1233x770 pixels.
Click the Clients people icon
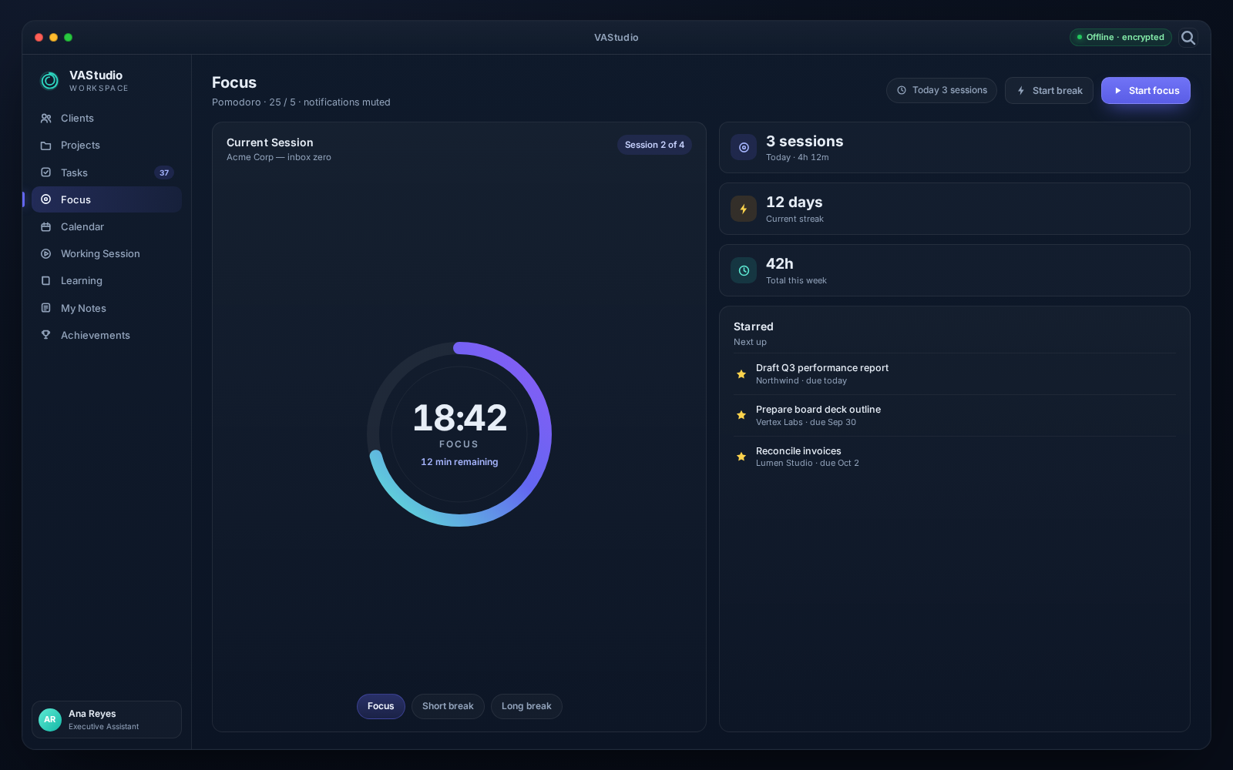tap(46, 119)
